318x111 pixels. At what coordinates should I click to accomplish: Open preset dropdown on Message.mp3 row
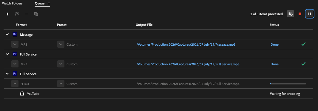(61, 44)
